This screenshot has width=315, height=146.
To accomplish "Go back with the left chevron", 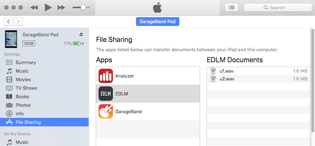I will click(9, 22).
